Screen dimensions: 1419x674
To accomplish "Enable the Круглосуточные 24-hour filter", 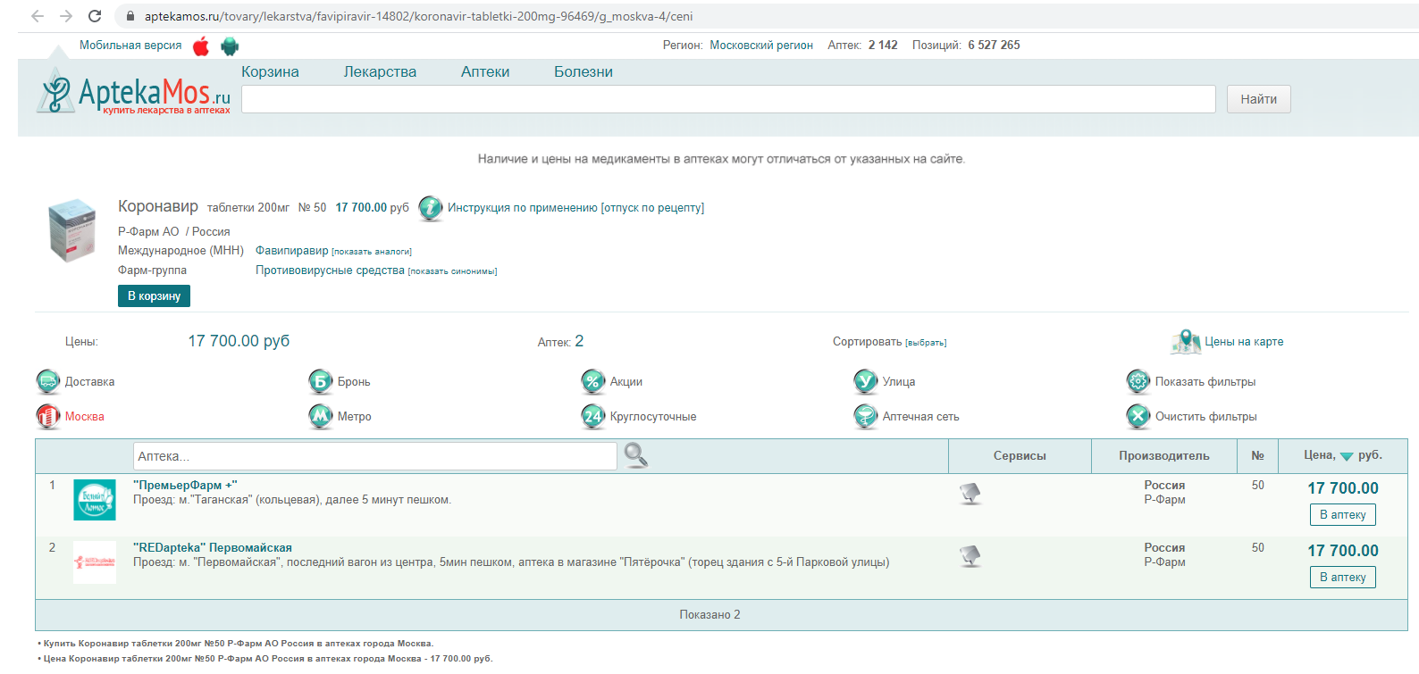I will click(593, 417).
